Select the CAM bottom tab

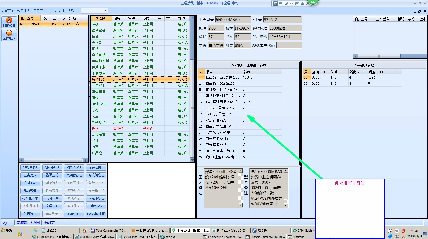pyautogui.click(x=35, y=222)
